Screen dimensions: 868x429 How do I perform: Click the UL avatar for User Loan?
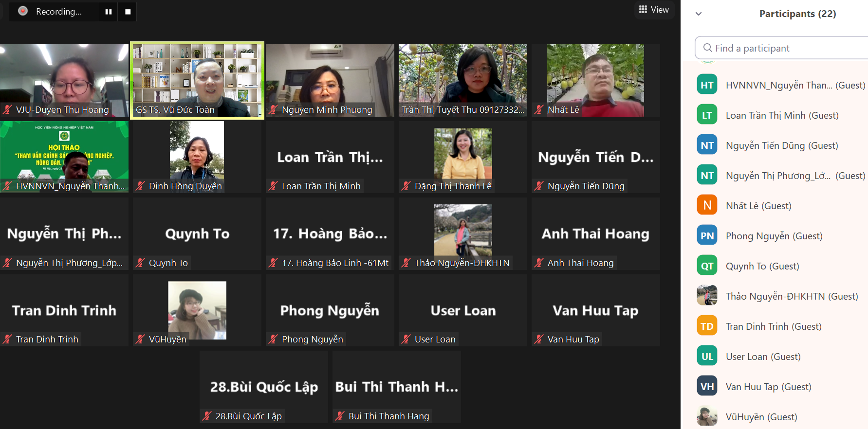click(707, 357)
